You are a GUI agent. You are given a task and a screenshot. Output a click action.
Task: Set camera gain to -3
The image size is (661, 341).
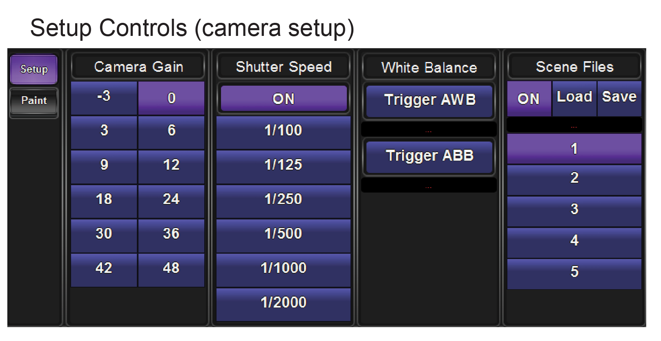pyautogui.click(x=104, y=98)
